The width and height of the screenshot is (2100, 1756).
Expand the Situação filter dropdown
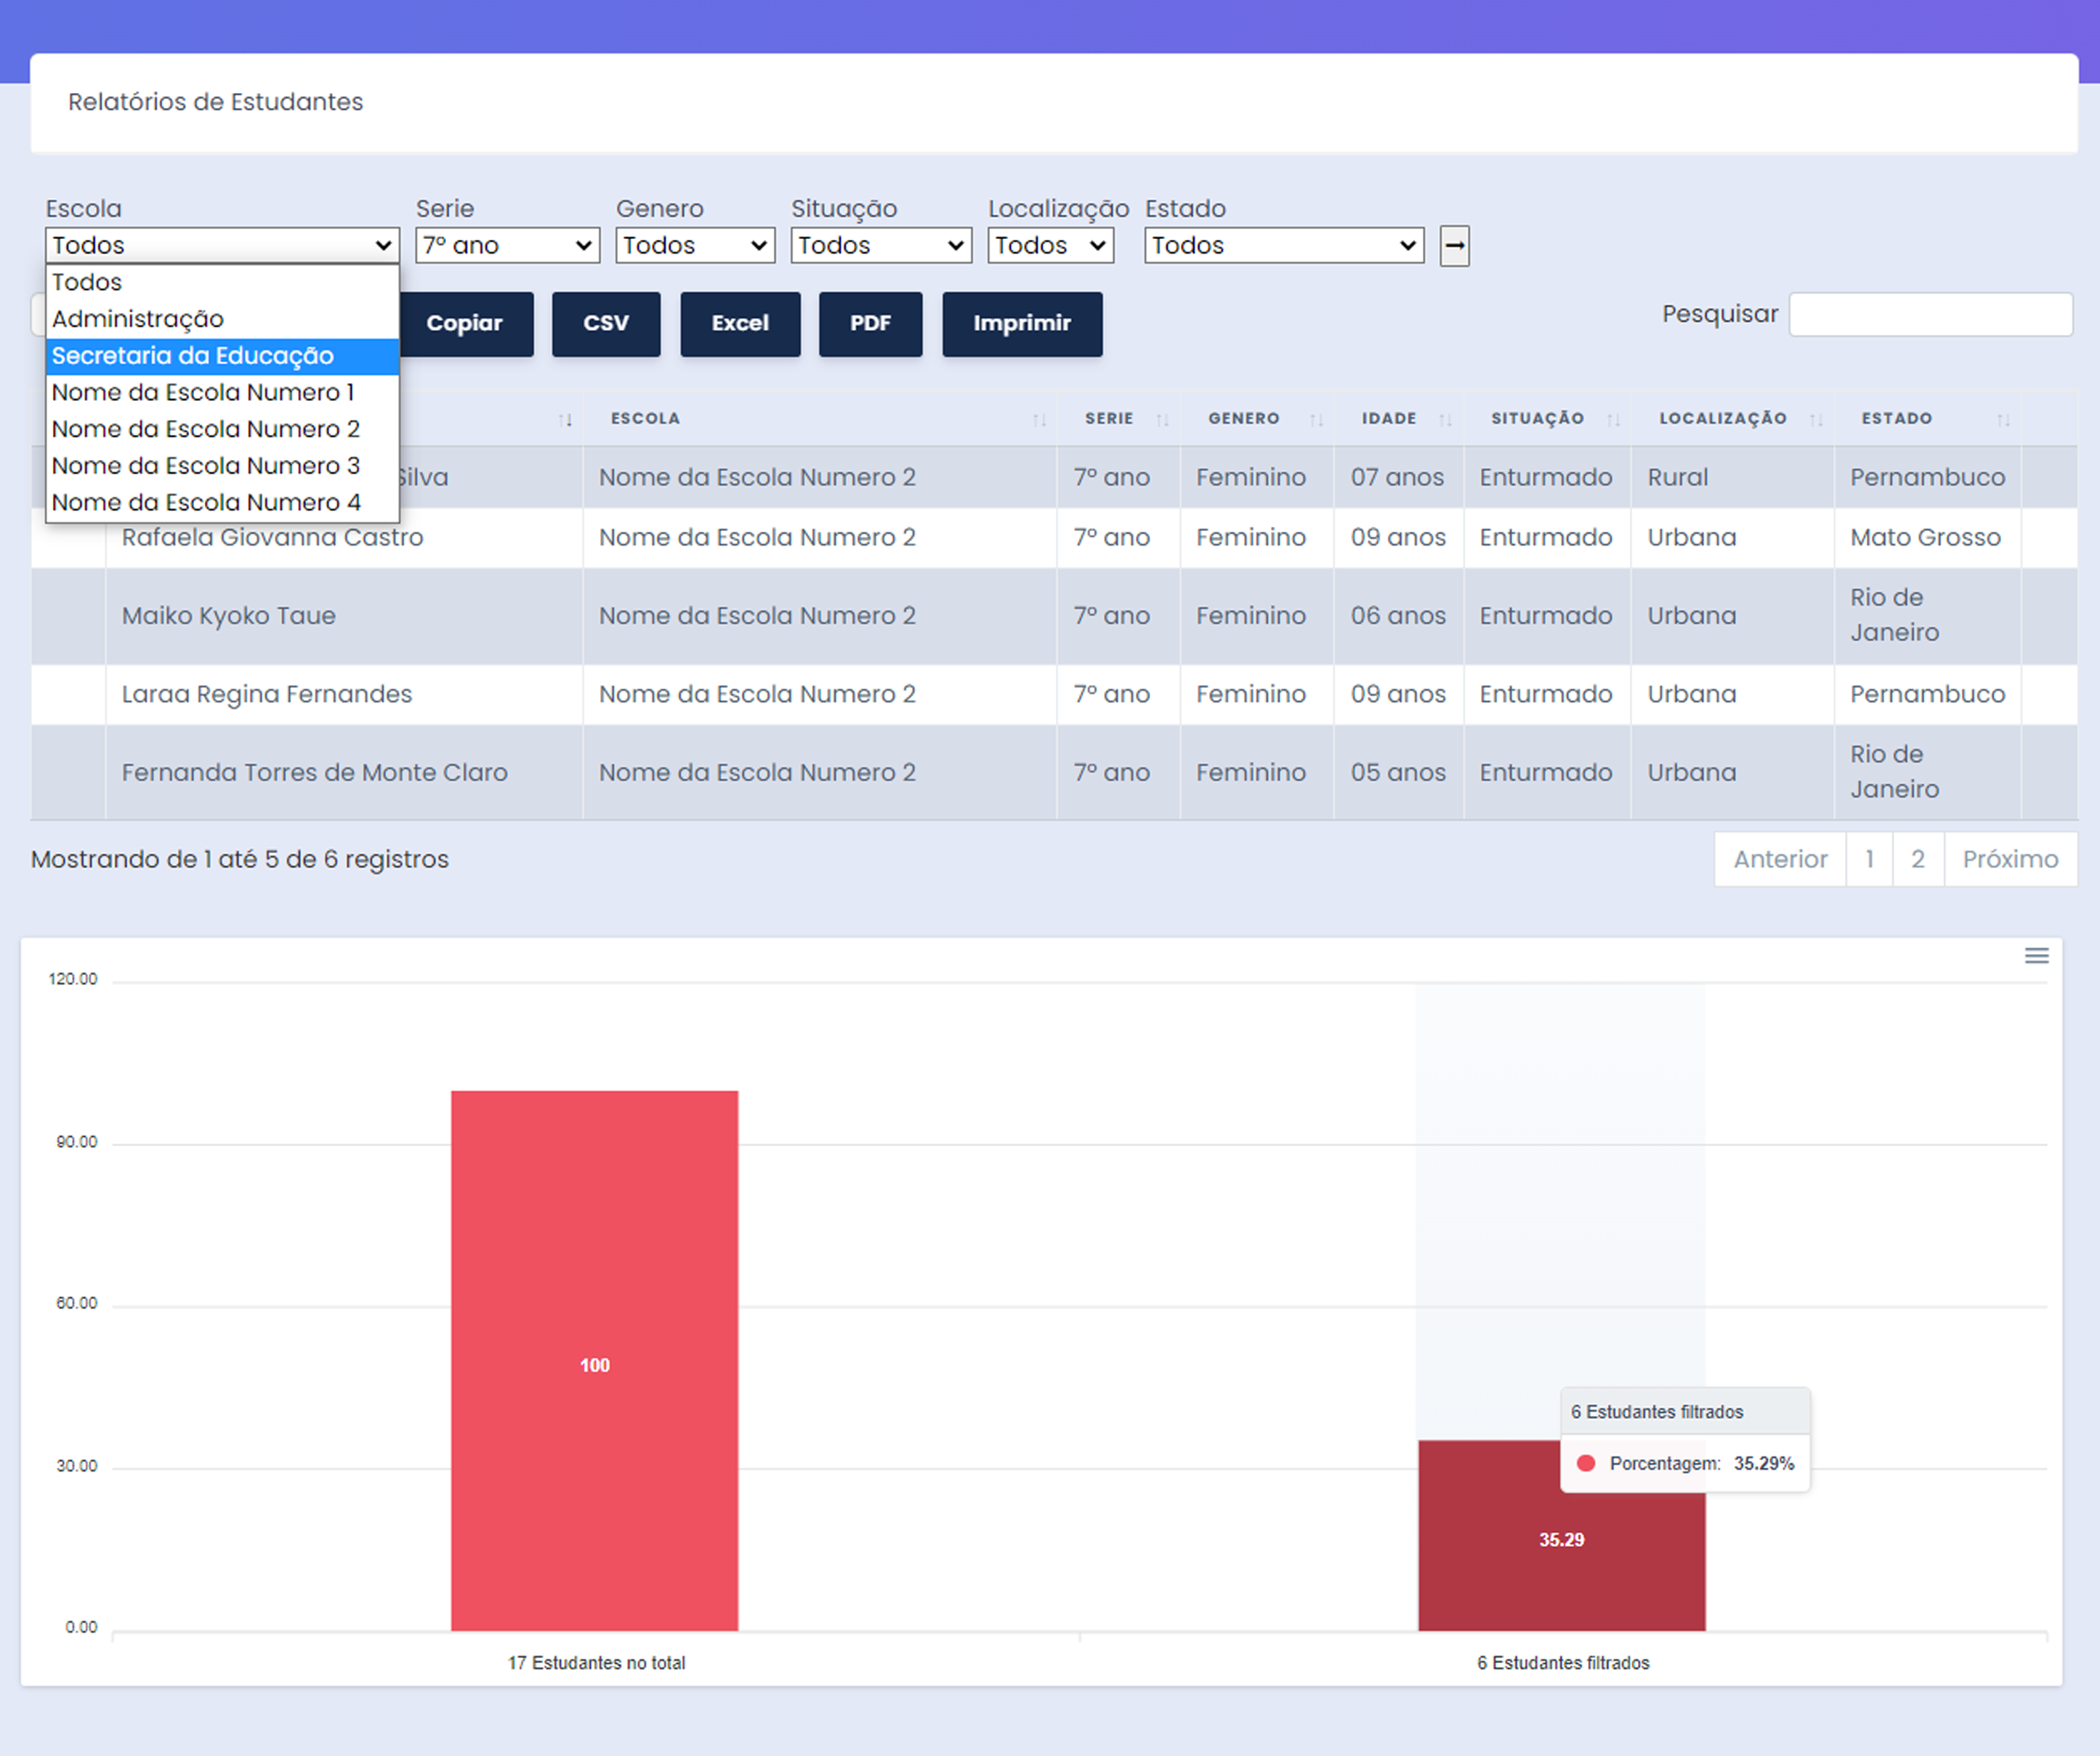pos(880,246)
